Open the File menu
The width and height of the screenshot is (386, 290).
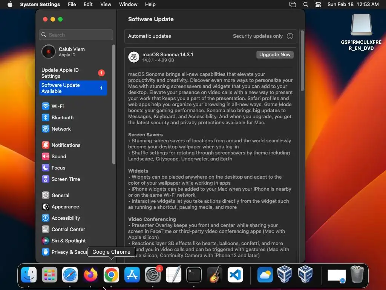[x=72, y=5]
